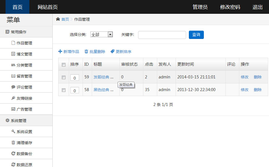Click the speech bubble icon next to 评论管理
269x167 pixels.
point(13,87)
